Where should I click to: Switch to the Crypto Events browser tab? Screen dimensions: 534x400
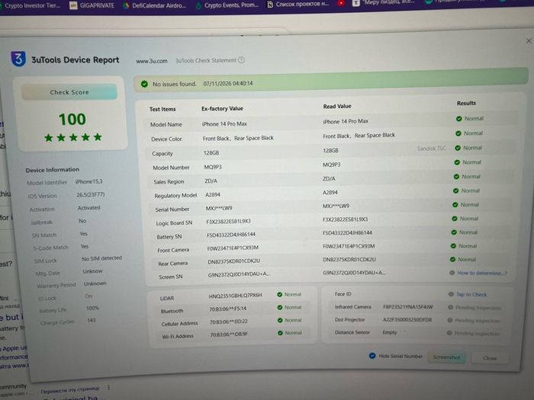click(227, 5)
